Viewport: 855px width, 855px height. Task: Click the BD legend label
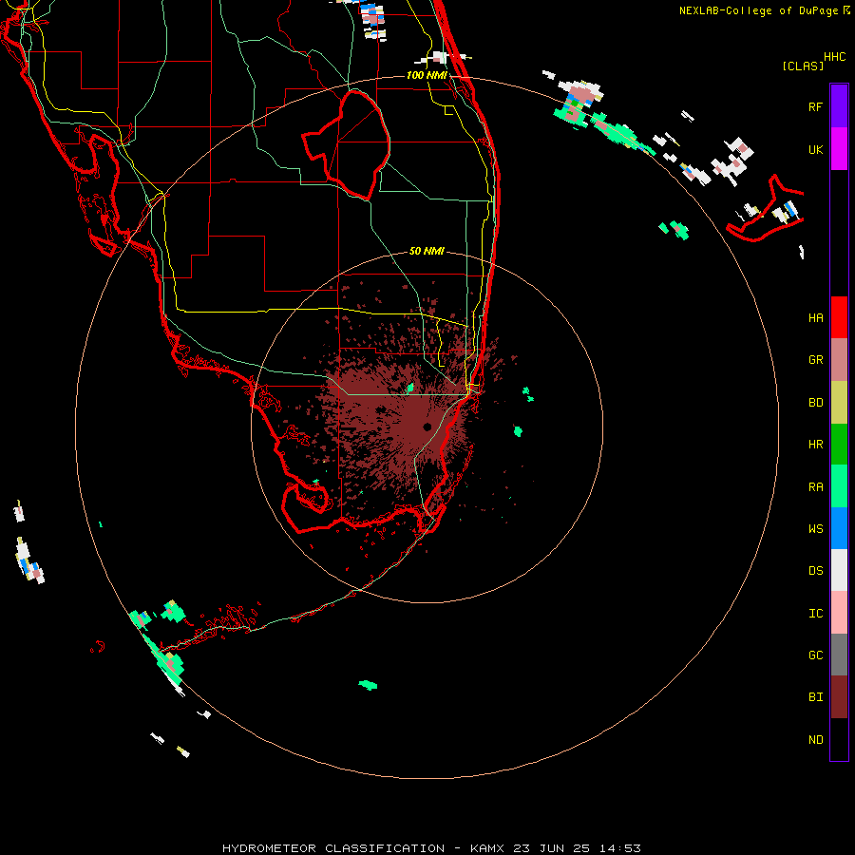[815, 403]
